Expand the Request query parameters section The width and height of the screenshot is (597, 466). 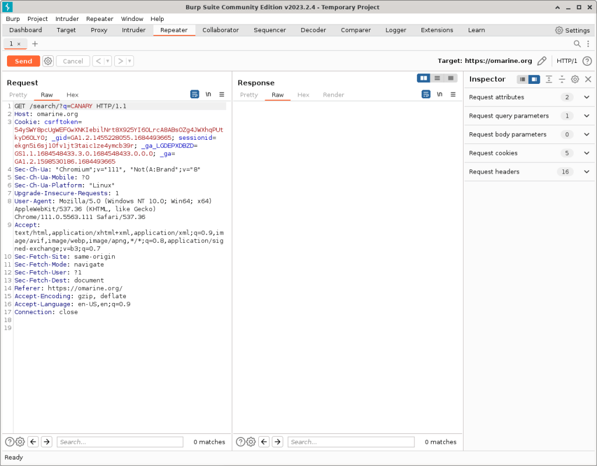pyautogui.click(x=587, y=116)
